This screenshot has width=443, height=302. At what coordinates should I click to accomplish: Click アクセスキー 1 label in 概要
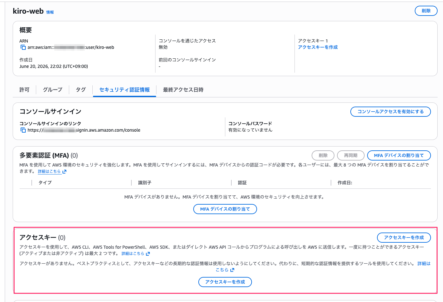[x=313, y=41]
